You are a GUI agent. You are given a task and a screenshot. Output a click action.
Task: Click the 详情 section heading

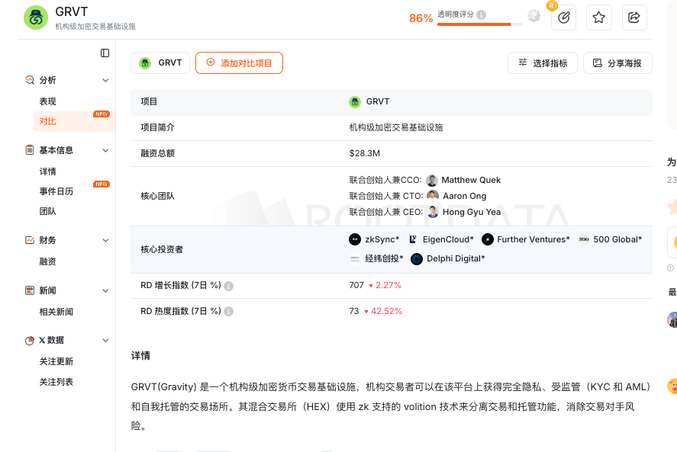coord(140,356)
